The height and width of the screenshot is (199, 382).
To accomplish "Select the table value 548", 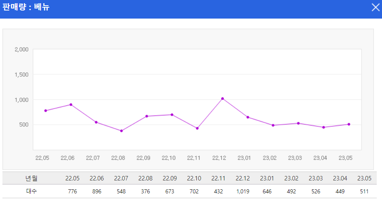I will [121, 191].
